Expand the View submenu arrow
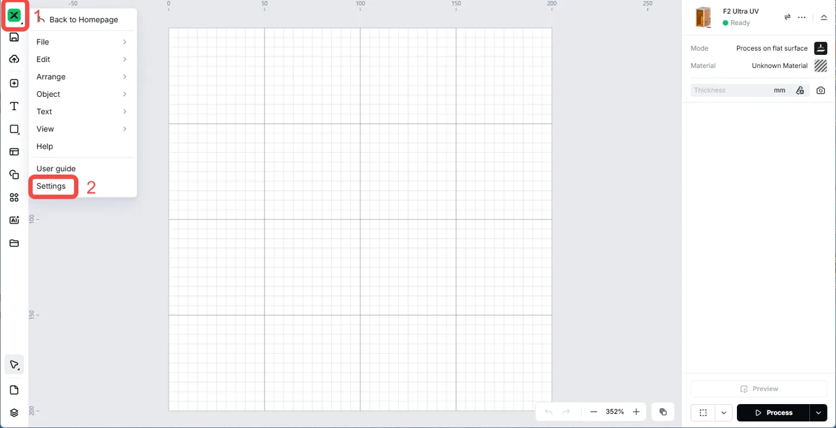 (125, 129)
